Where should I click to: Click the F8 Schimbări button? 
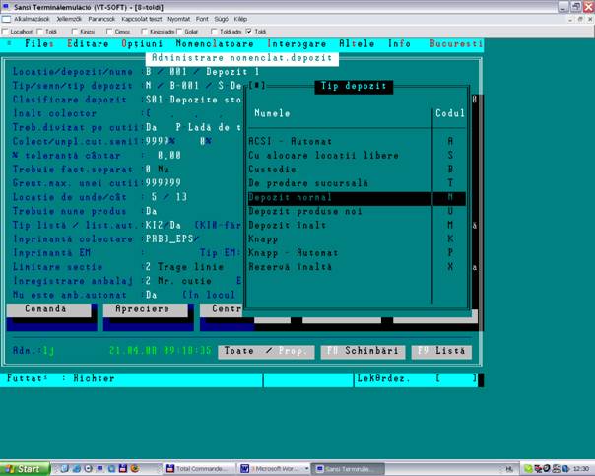click(361, 351)
